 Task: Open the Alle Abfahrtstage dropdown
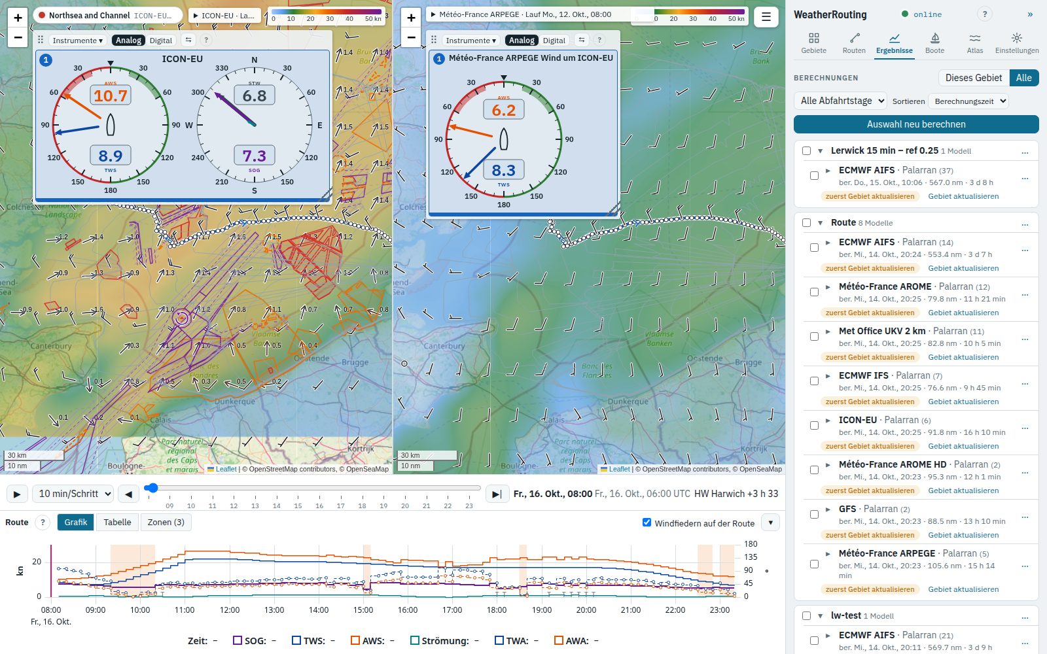pyautogui.click(x=841, y=101)
